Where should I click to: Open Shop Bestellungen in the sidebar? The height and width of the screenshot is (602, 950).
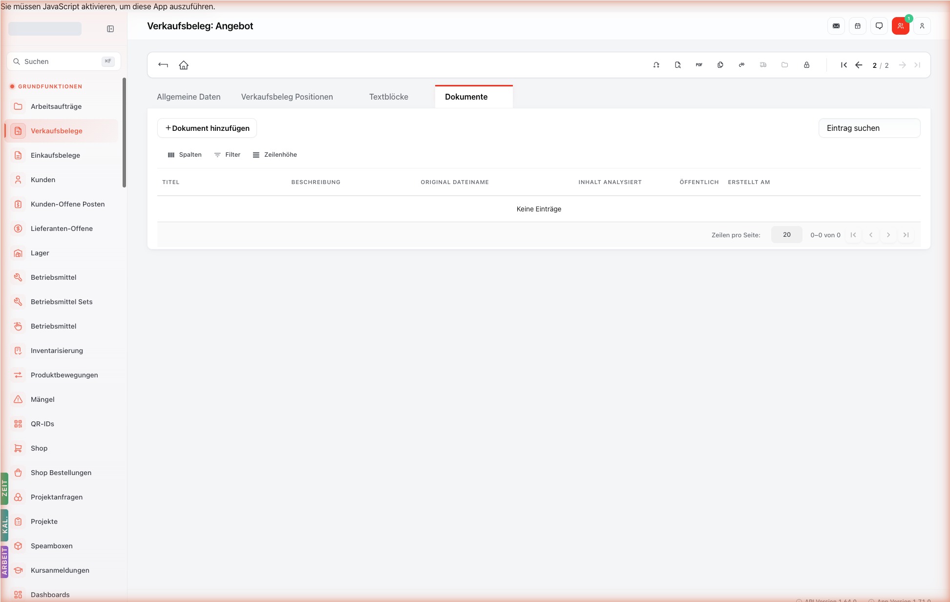pos(62,473)
